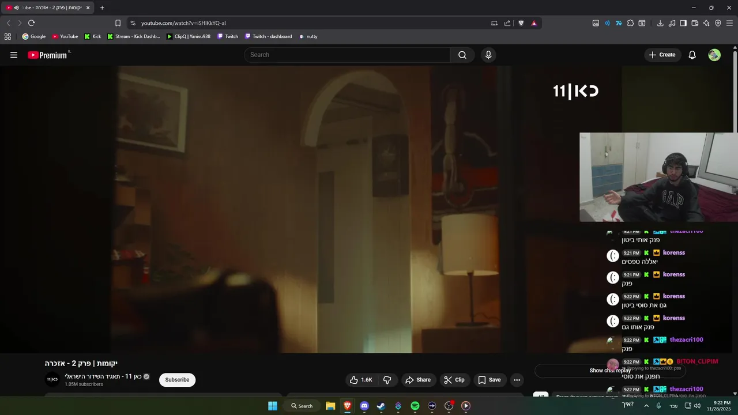Open the Windows Start menu

(273, 406)
